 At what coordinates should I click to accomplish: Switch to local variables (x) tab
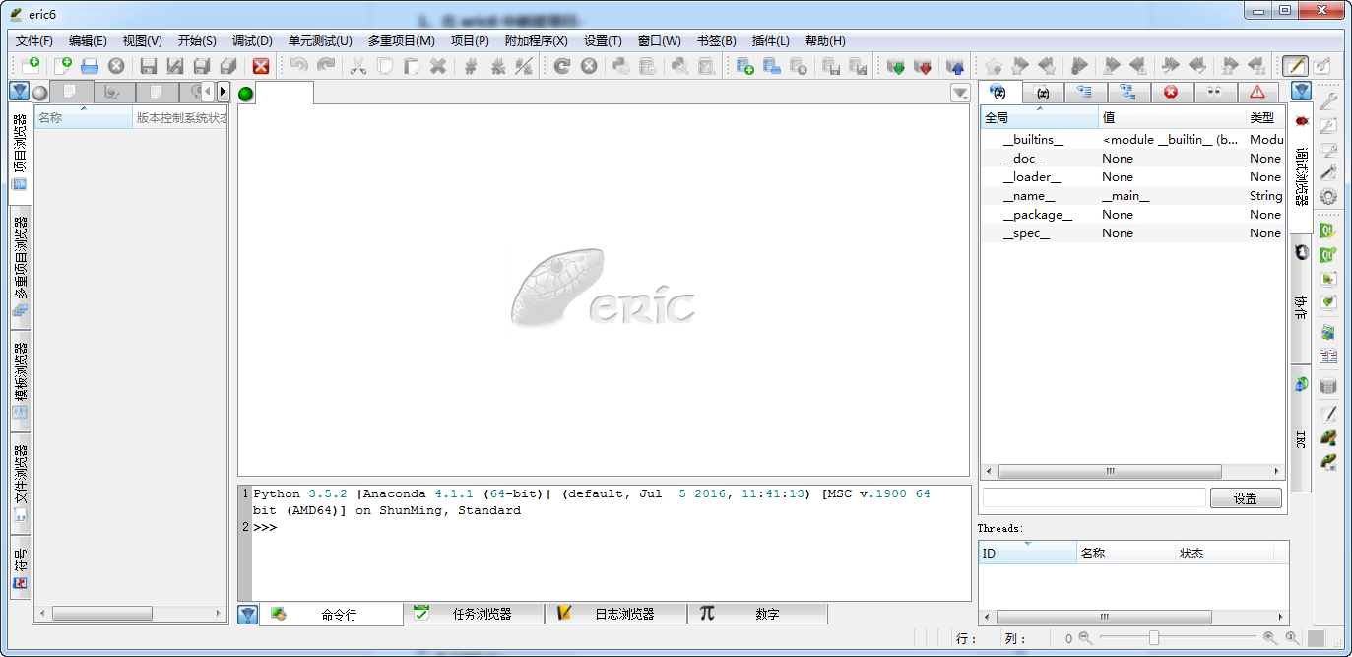coord(1043,92)
